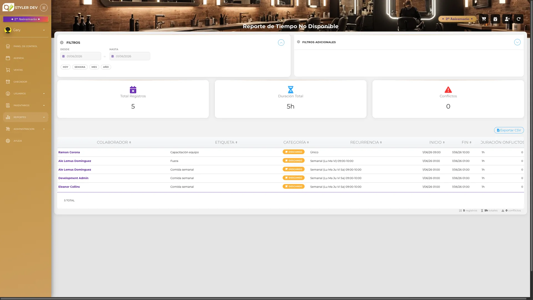Open Ale Lemus Dominguez link in Fuera row
This screenshot has height=300, width=533.
pos(75,161)
